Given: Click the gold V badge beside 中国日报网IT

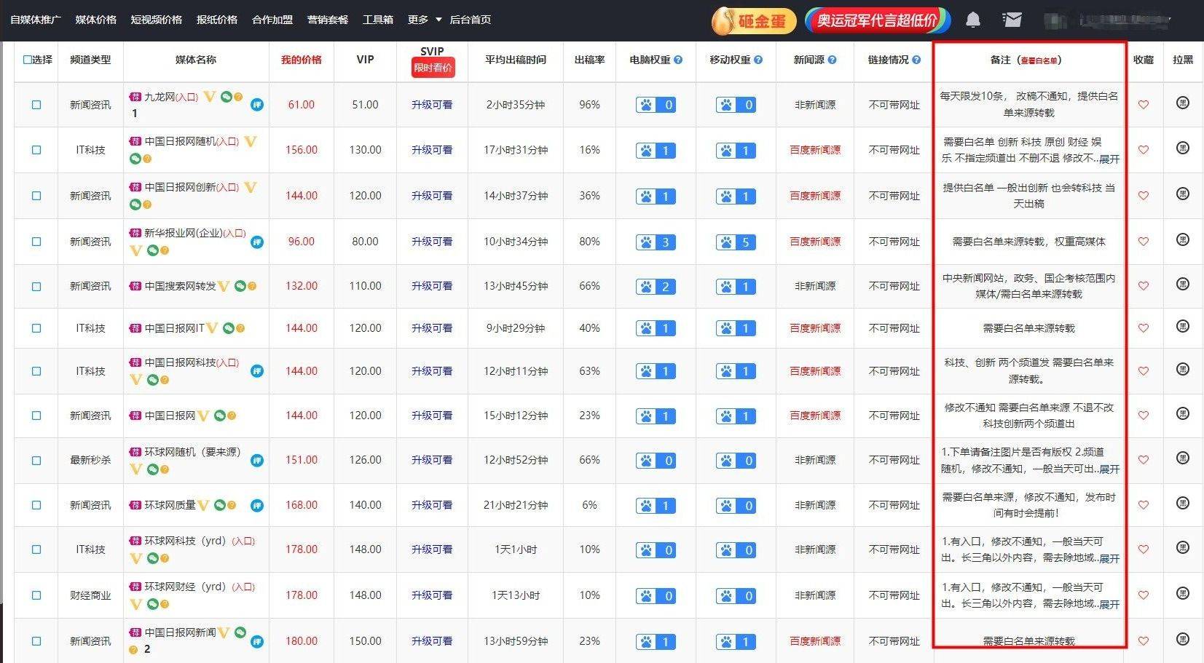Looking at the screenshot, I should pos(212,328).
